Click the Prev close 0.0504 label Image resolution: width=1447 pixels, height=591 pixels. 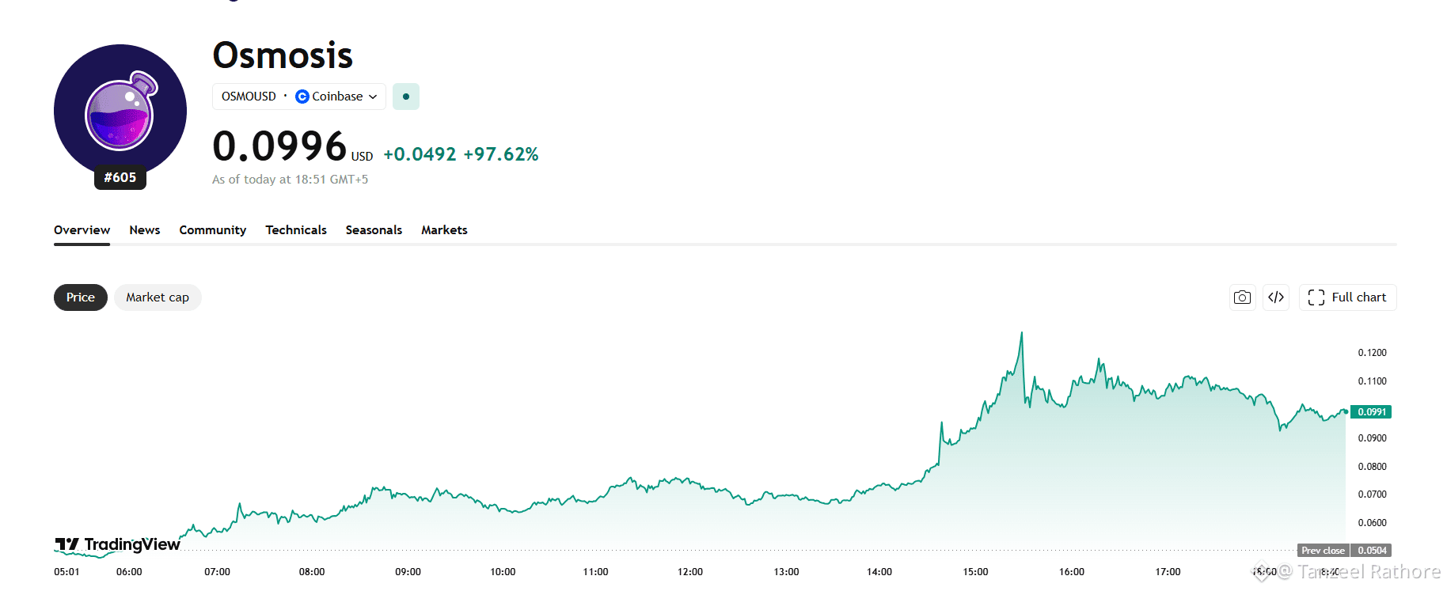[x=1344, y=551]
